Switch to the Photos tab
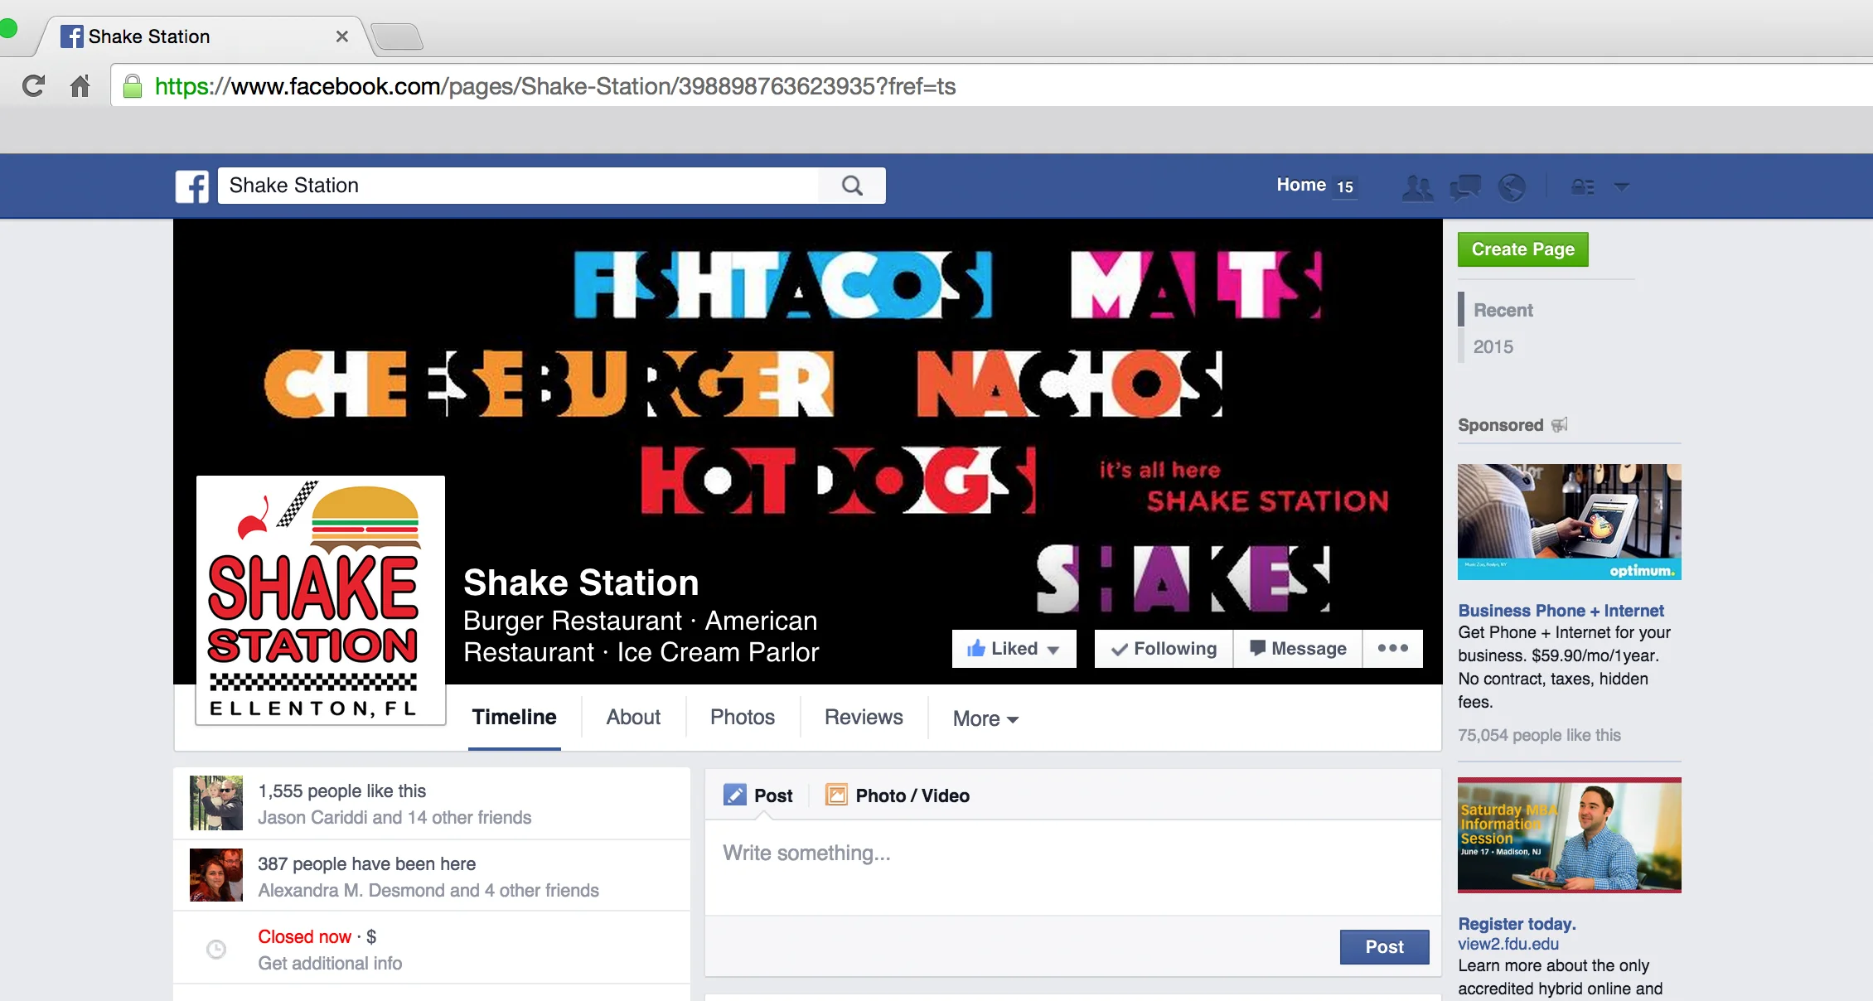 point(743,718)
